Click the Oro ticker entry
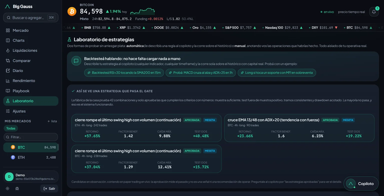 tap(203, 28)
